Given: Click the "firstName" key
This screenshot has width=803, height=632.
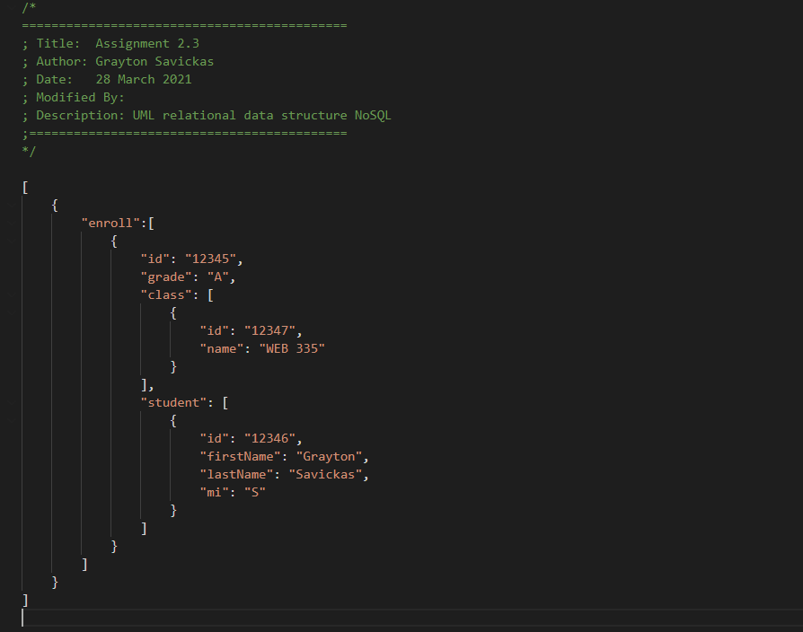Looking at the screenshot, I should (x=239, y=456).
